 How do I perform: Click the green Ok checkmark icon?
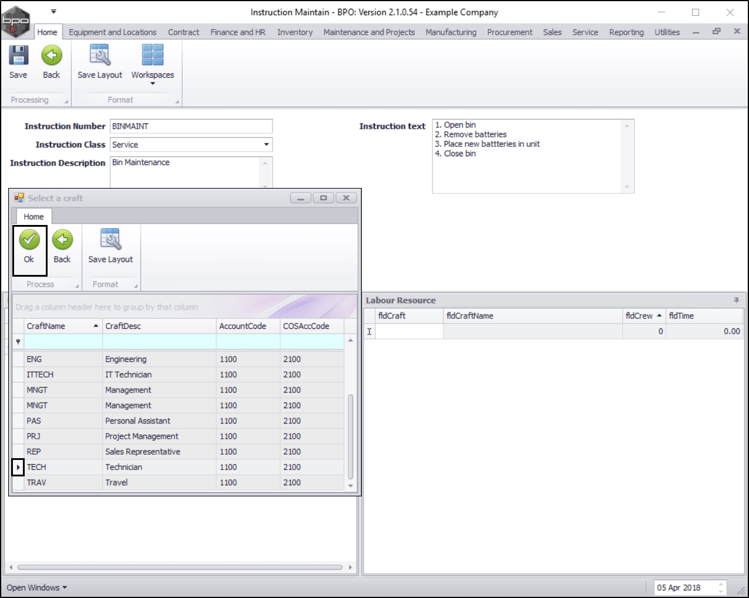pos(29,240)
